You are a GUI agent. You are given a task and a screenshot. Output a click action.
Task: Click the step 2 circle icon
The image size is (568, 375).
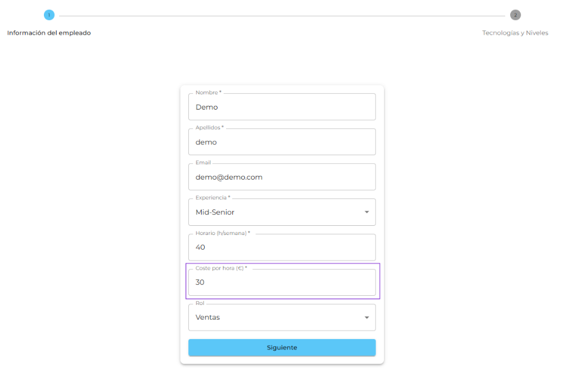pos(515,15)
